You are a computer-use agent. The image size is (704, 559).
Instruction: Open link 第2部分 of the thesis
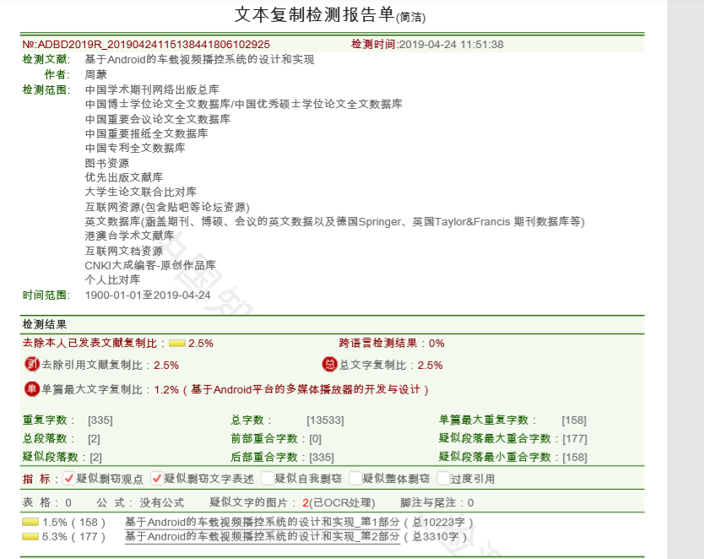pyautogui.click(x=263, y=536)
